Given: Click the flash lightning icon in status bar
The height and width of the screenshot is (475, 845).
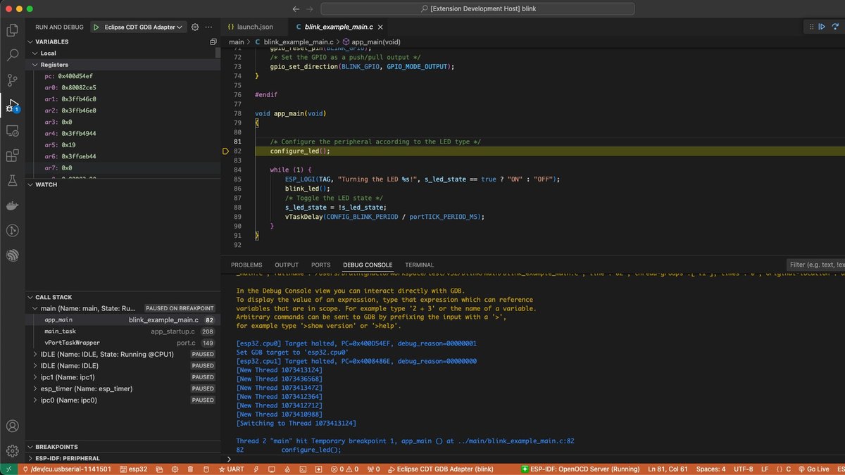Looking at the screenshot, I should (x=256, y=469).
